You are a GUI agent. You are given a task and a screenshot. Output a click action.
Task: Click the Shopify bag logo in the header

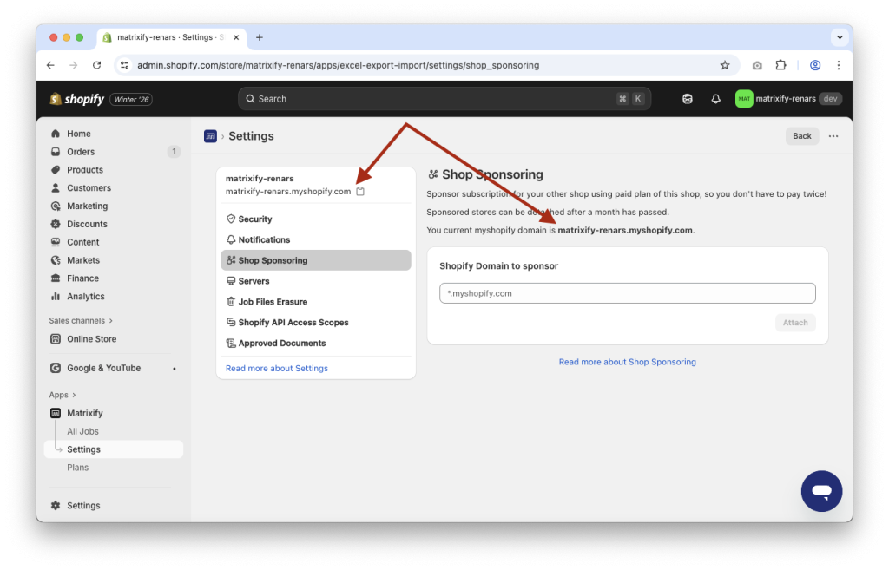pos(57,98)
